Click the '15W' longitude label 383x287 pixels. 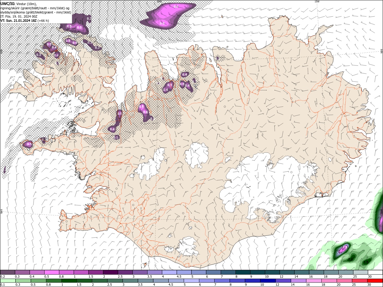(x=317, y=1)
